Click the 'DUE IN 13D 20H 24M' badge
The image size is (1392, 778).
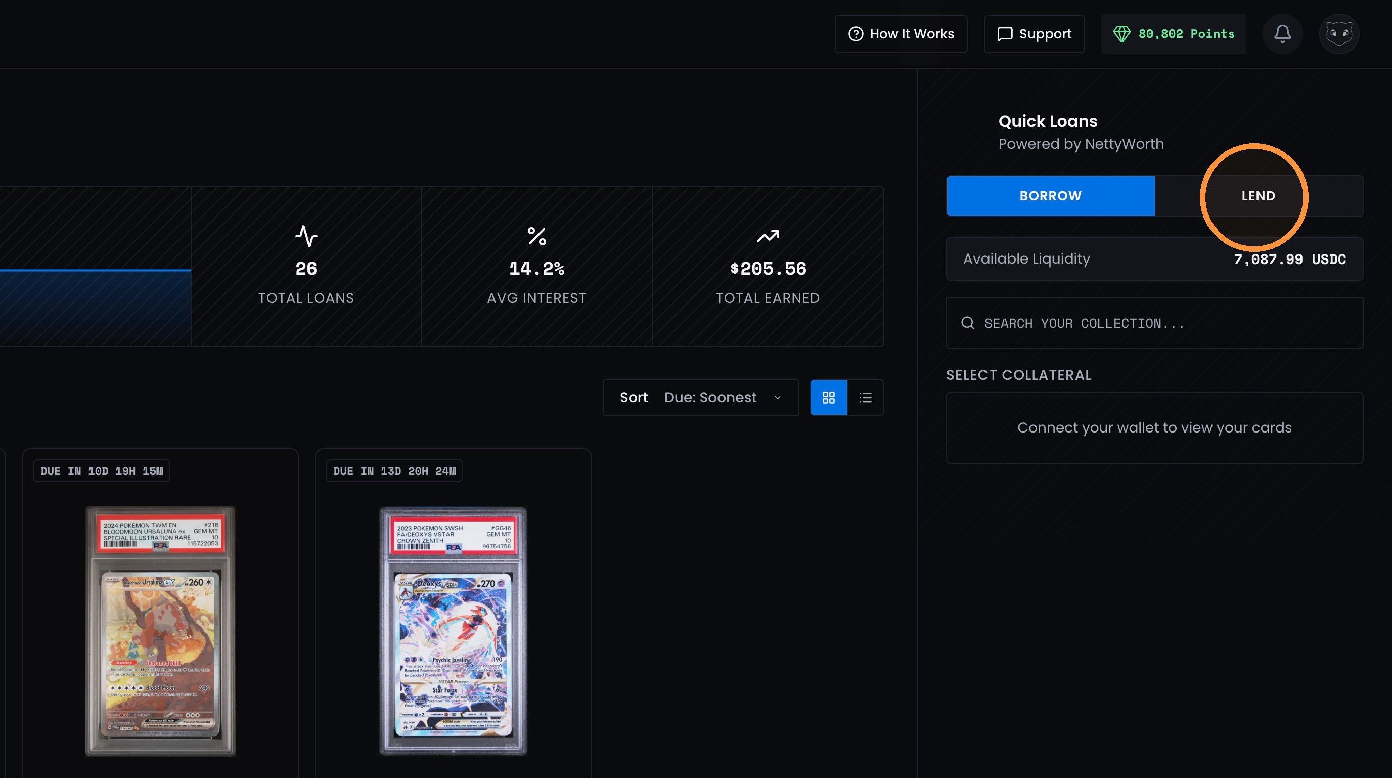click(394, 471)
